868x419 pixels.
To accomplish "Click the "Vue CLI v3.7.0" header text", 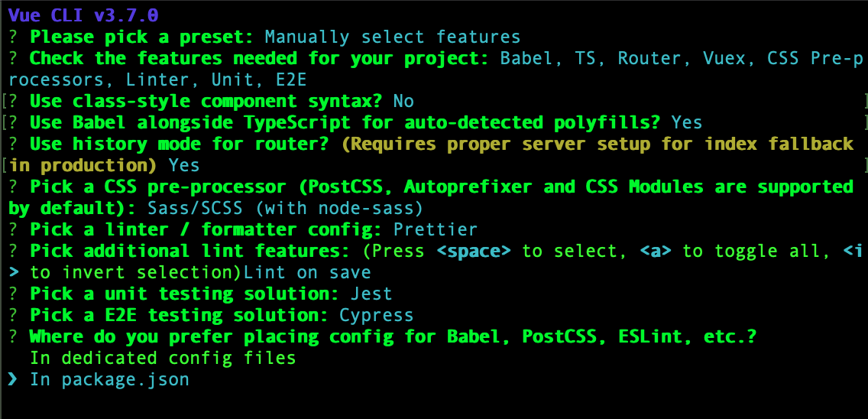I will pos(84,15).
